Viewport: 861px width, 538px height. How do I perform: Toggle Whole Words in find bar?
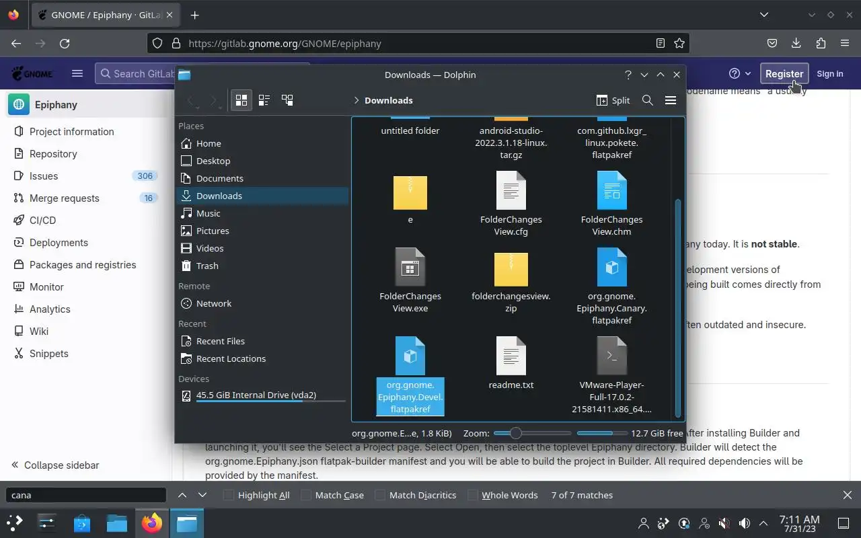pyautogui.click(x=502, y=495)
